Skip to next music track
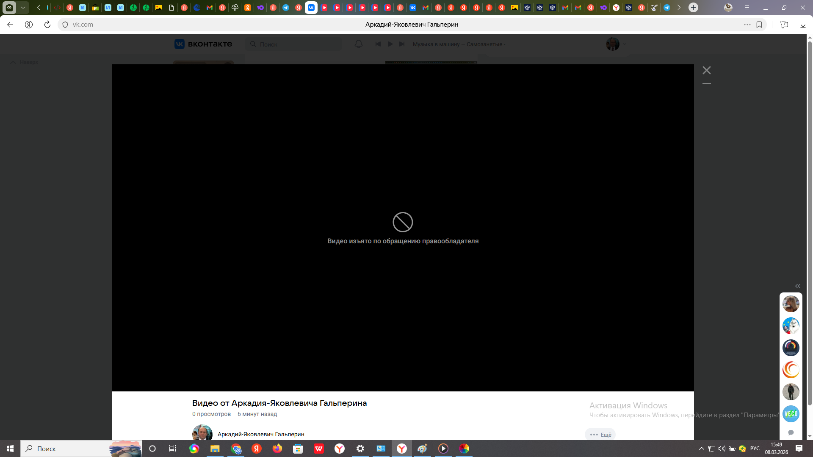 click(402, 44)
